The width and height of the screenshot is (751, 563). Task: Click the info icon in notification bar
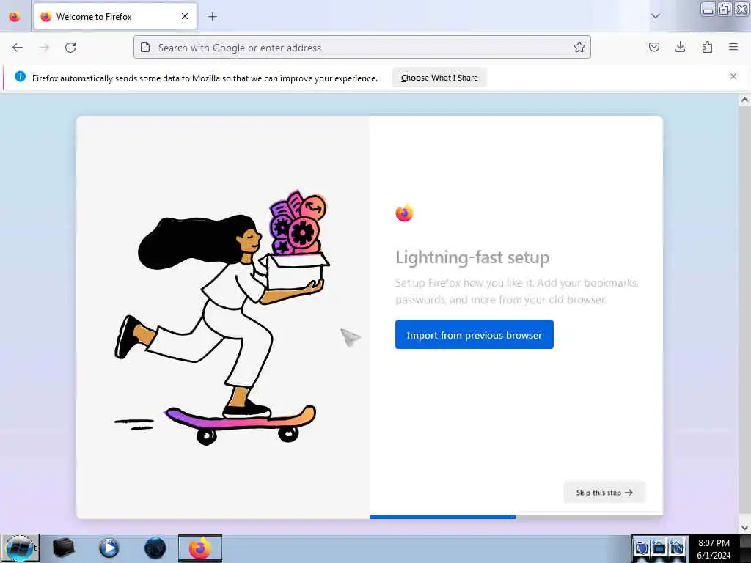(x=20, y=76)
